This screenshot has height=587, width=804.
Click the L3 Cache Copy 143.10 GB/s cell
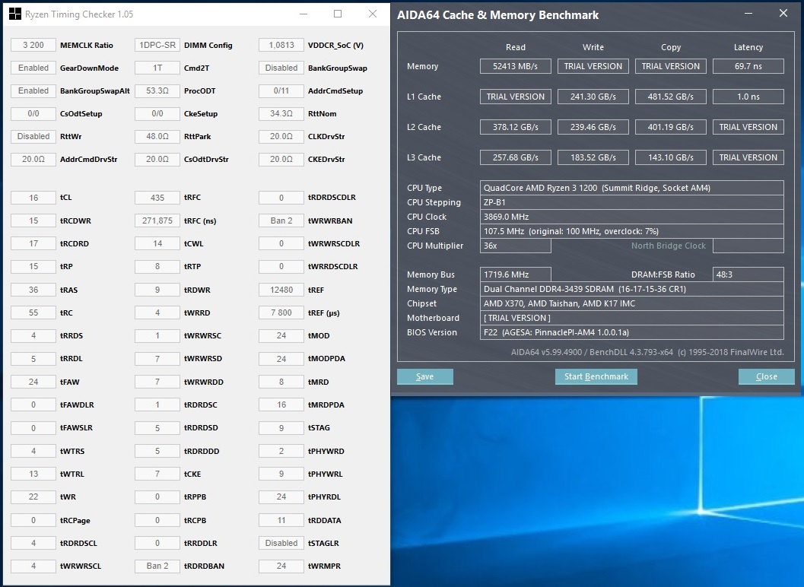[671, 157]
